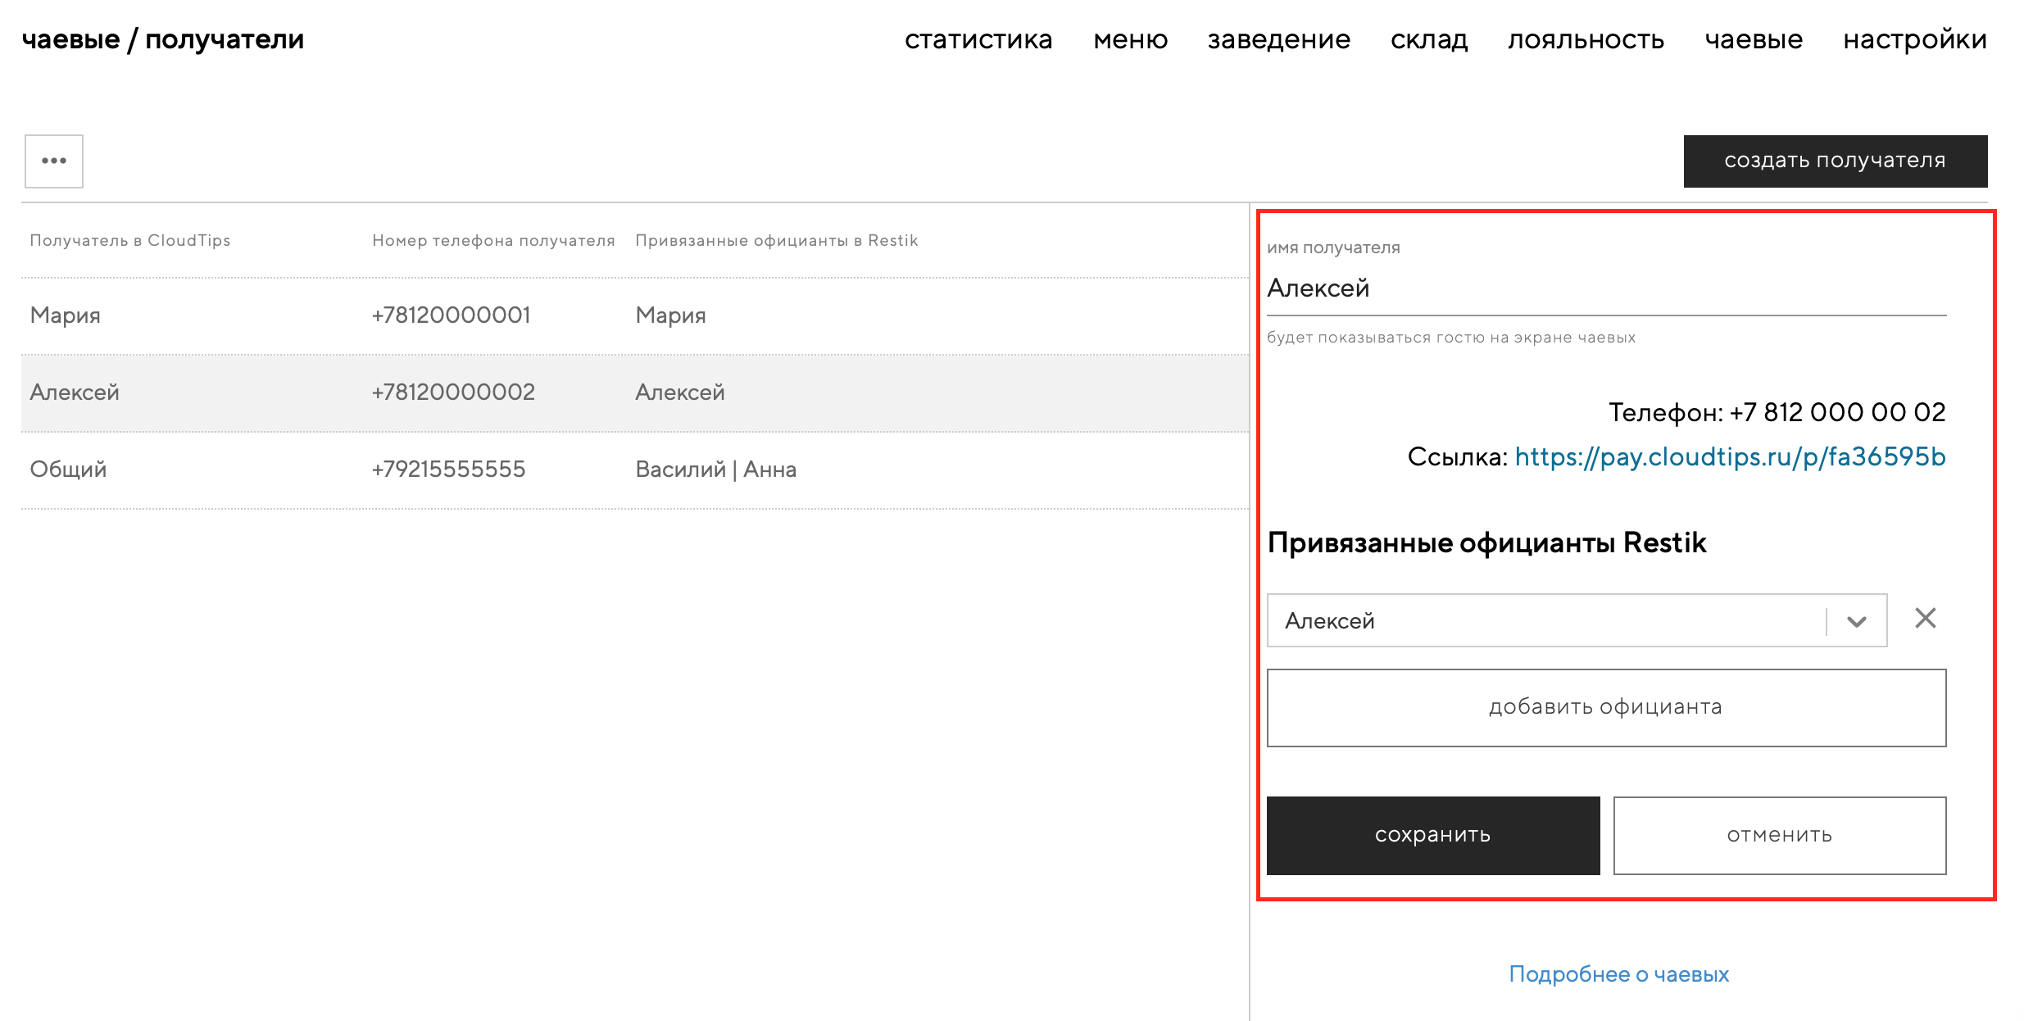Click into recipient name field 'Алексей'
The height and width of the screenshot is (1021, 2024).
click(1605, 288)
